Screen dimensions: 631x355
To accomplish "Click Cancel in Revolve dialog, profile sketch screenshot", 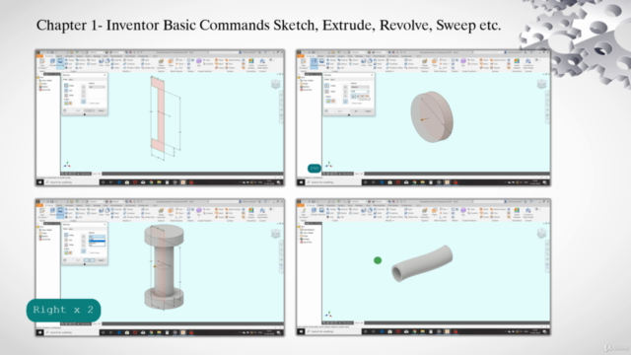I will coord(101,110).
